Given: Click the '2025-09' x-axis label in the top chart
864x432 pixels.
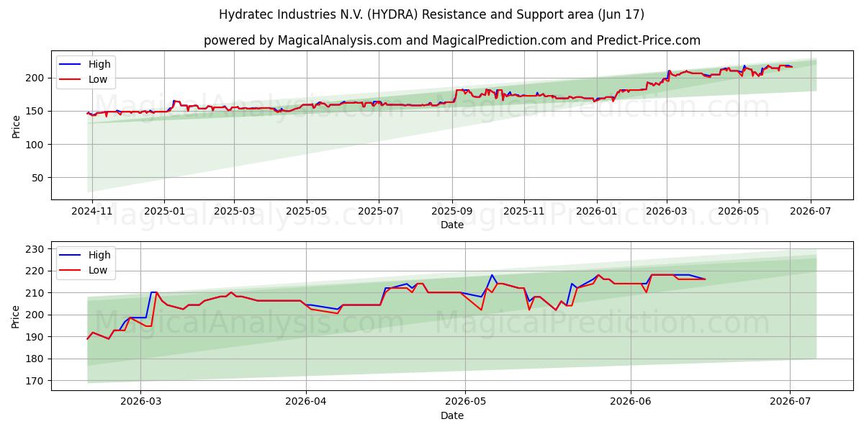Looking at the screenshot, I should [x=452, y=212].
